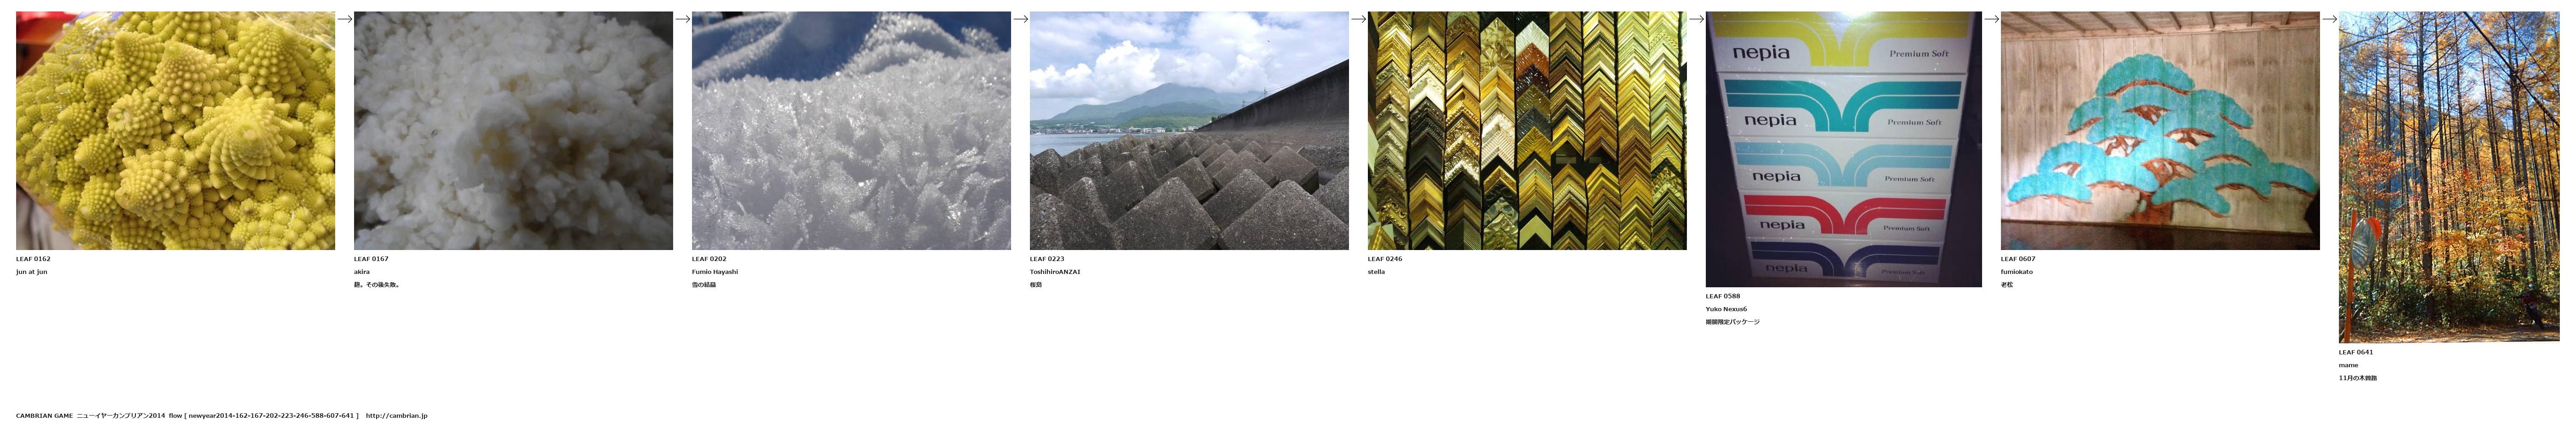Open the white rice close-up photo
This screenshot has height=427, width=2576.
click(513, 131)
